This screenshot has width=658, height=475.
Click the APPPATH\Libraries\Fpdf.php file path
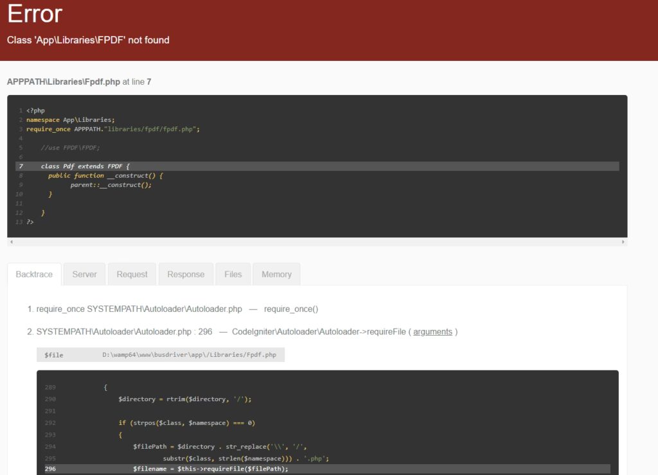click(63, 82)
